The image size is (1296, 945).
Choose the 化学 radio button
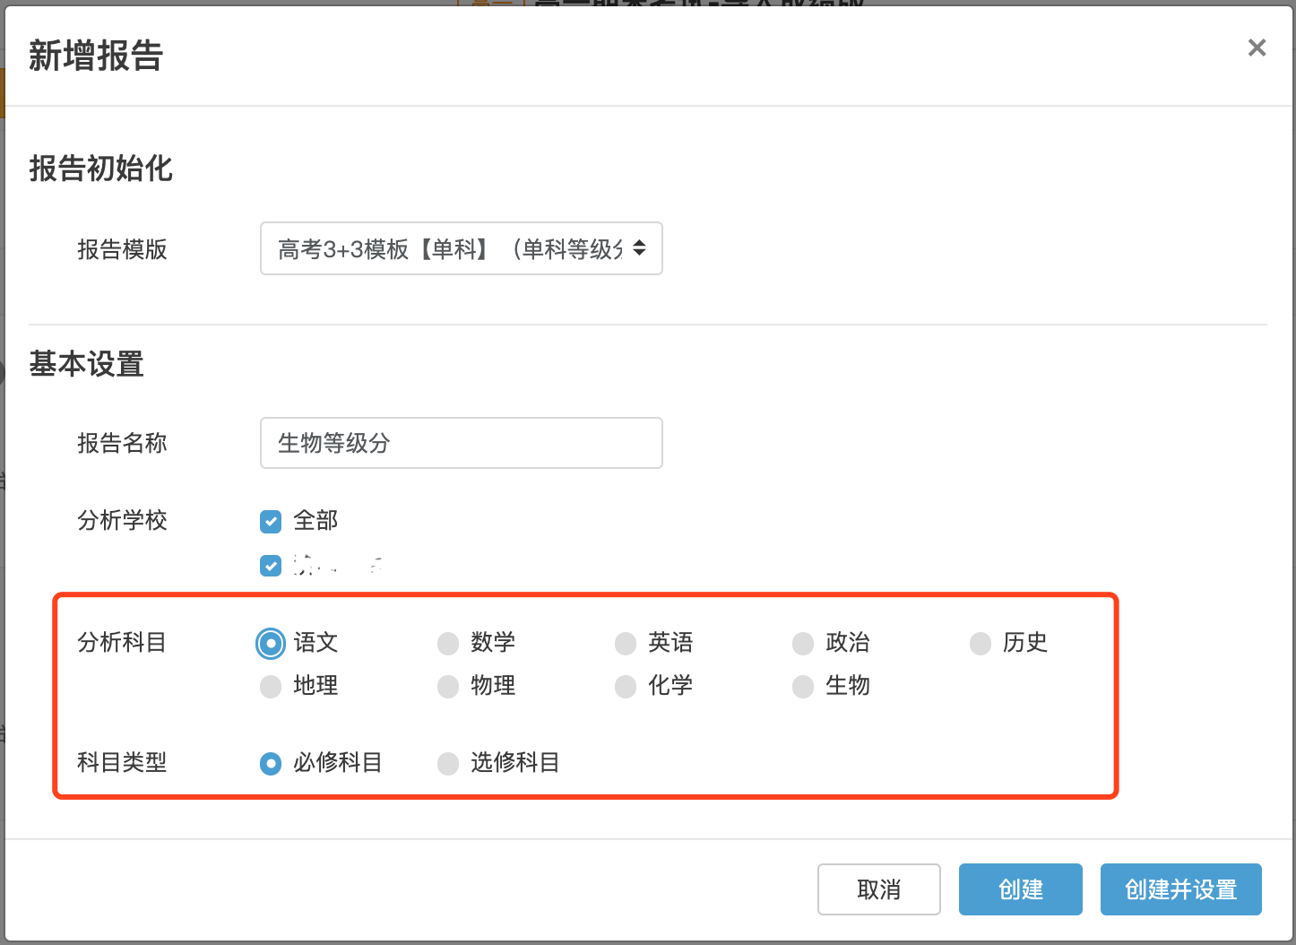pyautogui.click(x=626, y=687)
